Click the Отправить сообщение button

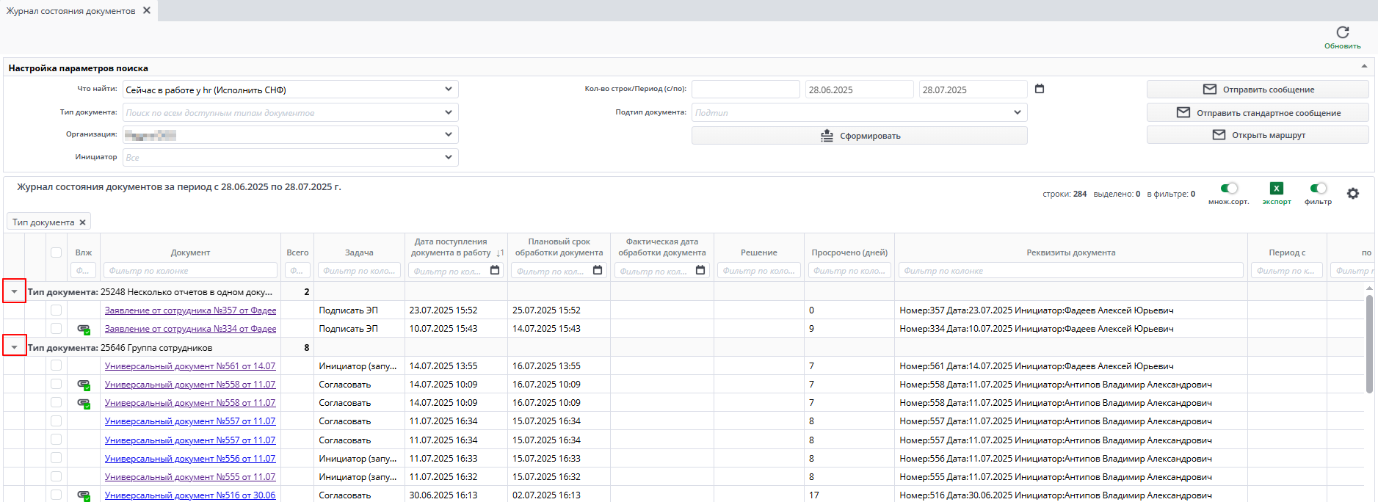(1258, 90)
